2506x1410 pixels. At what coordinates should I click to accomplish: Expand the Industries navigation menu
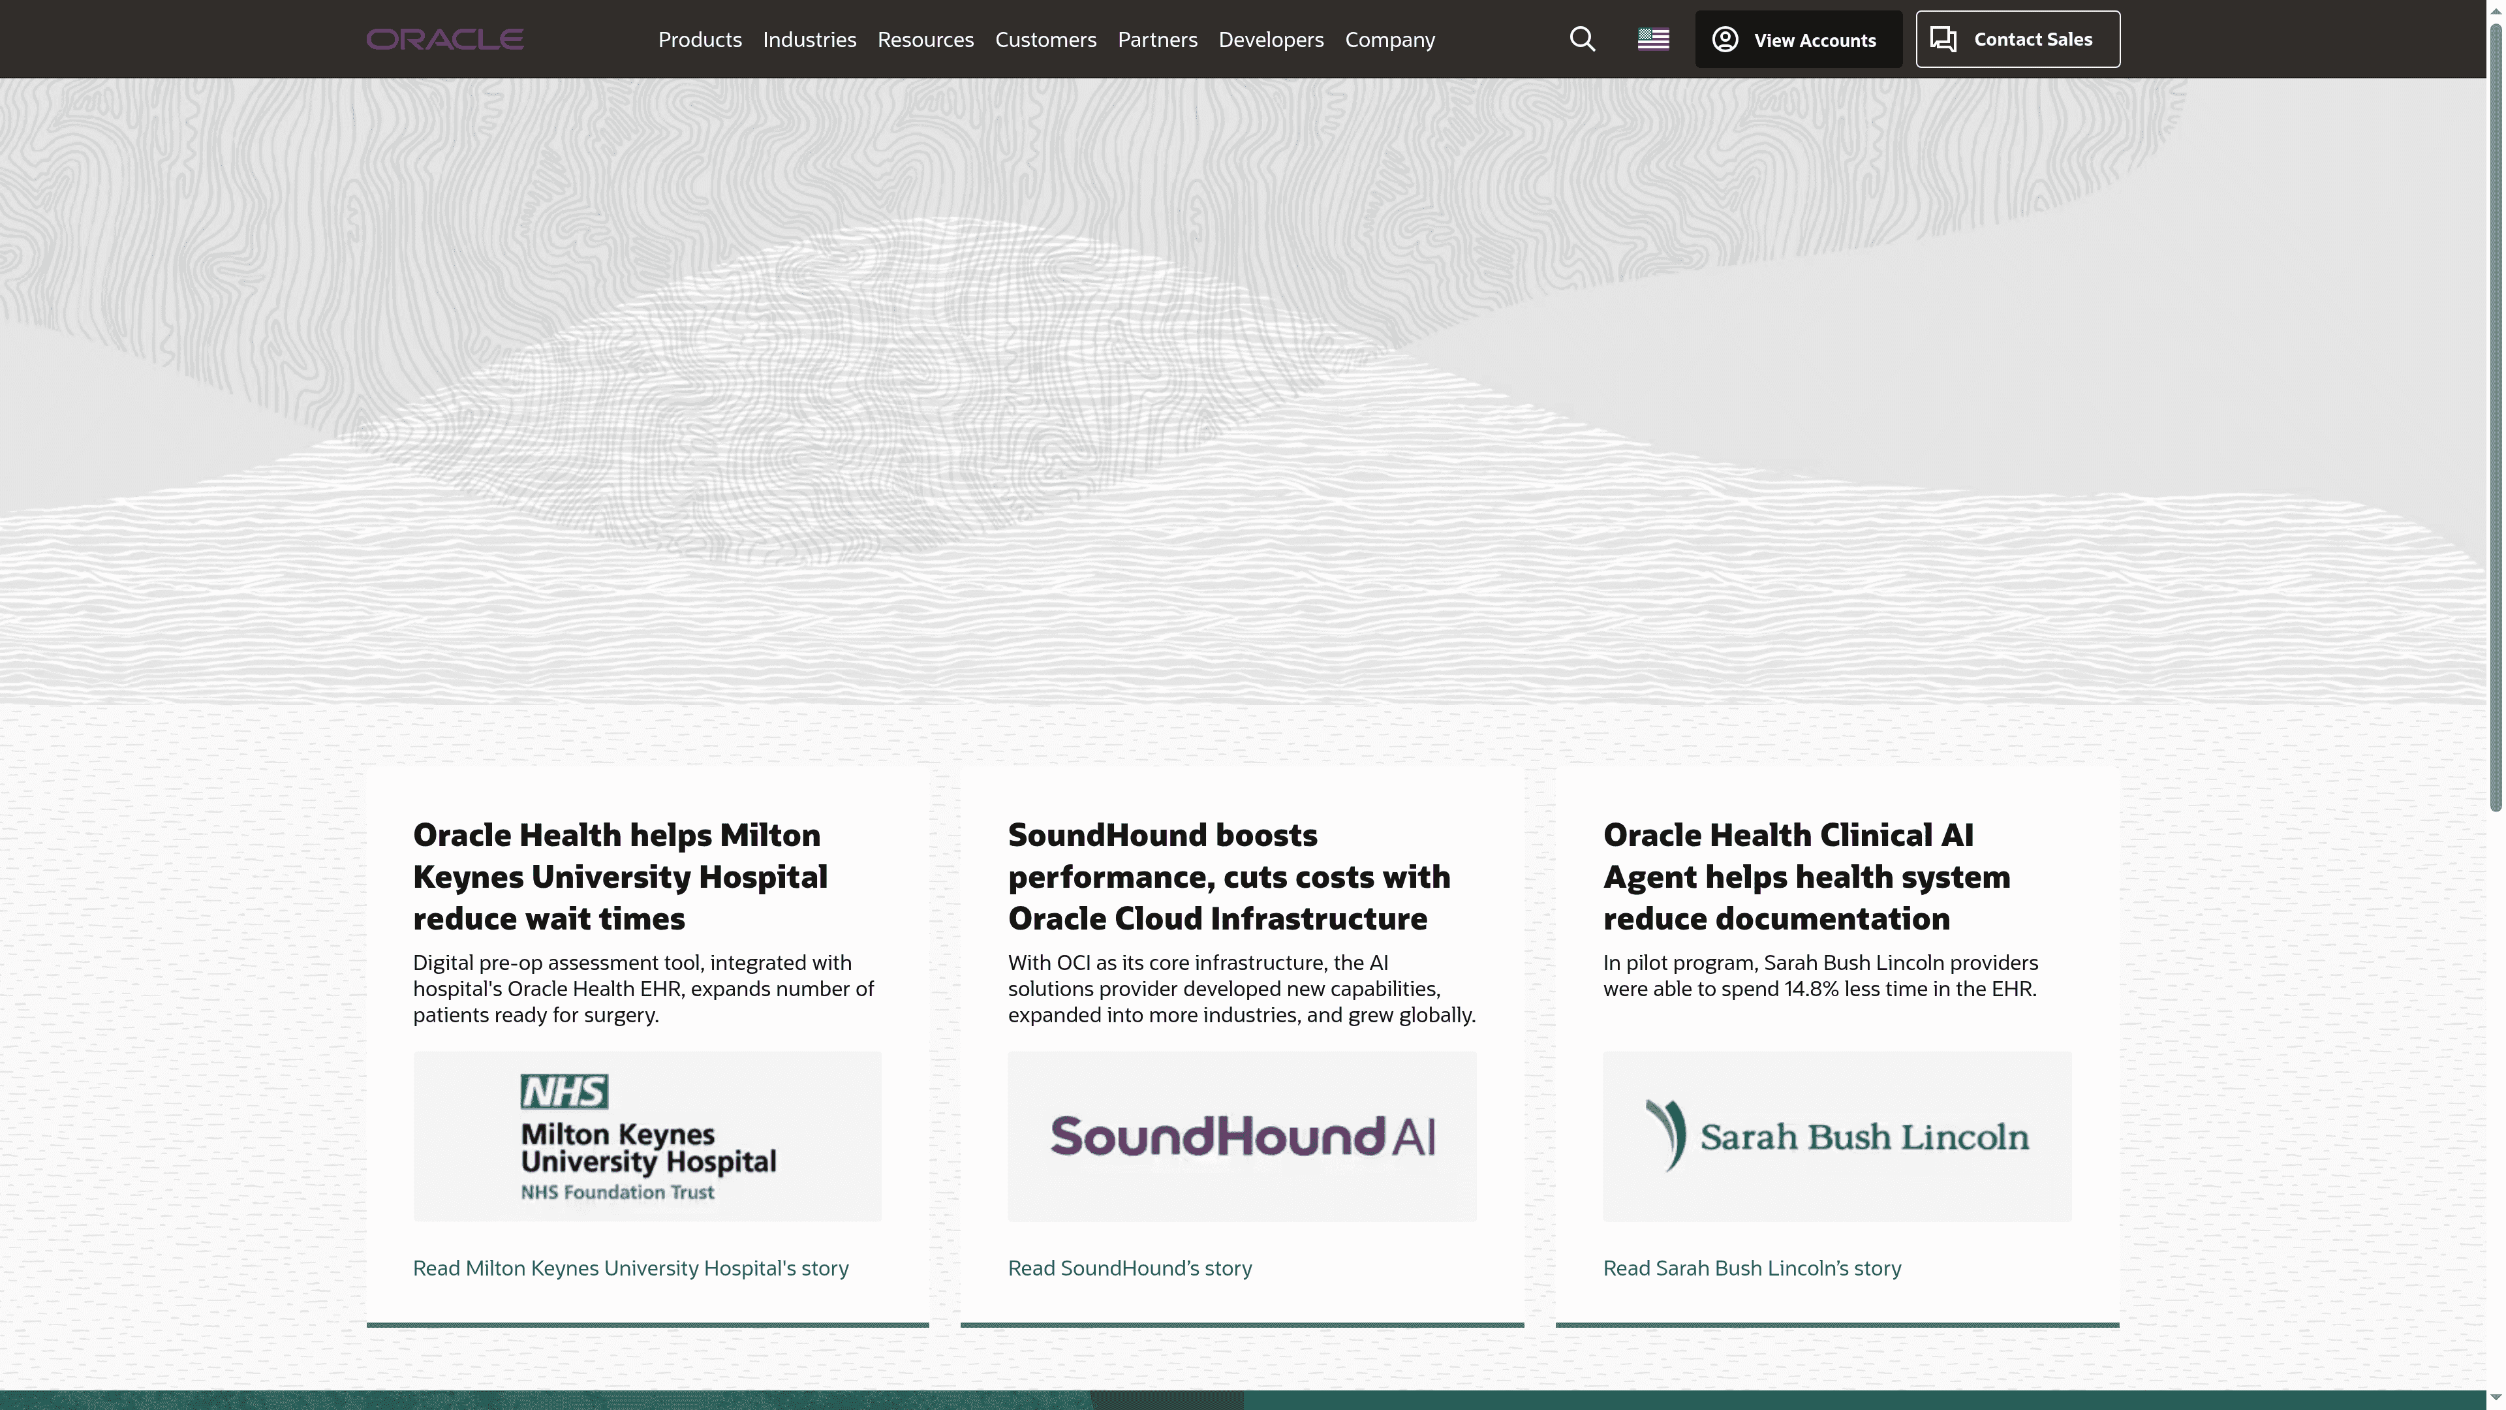[809, 39]
